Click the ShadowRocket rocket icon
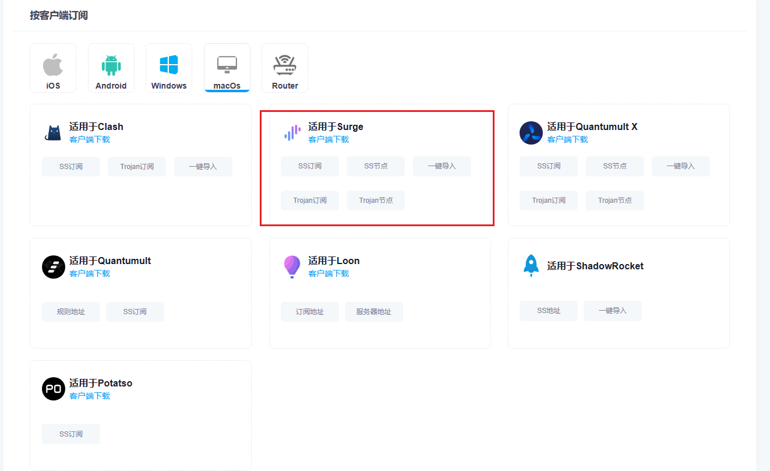This screenshot has height=471, width=770. 531,266
